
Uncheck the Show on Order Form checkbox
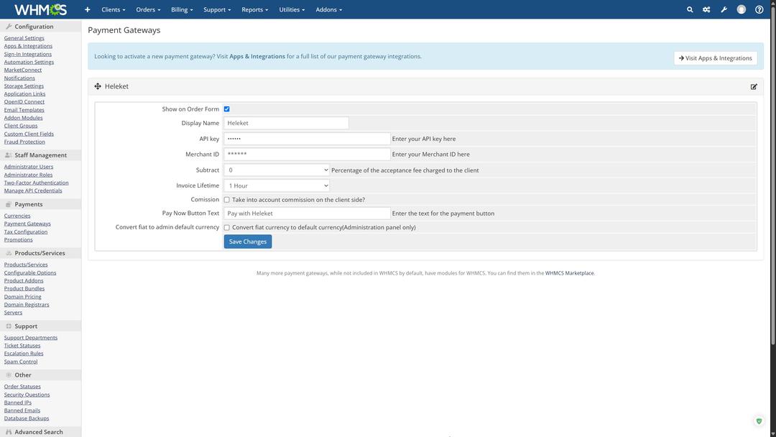point(227,109)
